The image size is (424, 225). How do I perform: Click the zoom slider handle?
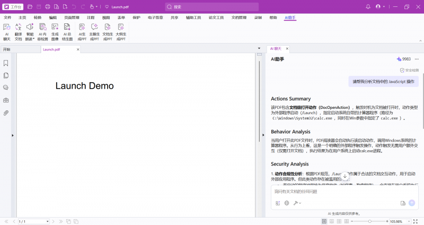pos(369,221)
